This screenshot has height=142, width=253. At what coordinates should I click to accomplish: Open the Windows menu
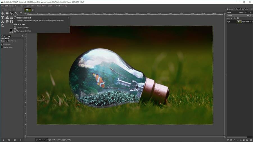click(x=59, y=6)
